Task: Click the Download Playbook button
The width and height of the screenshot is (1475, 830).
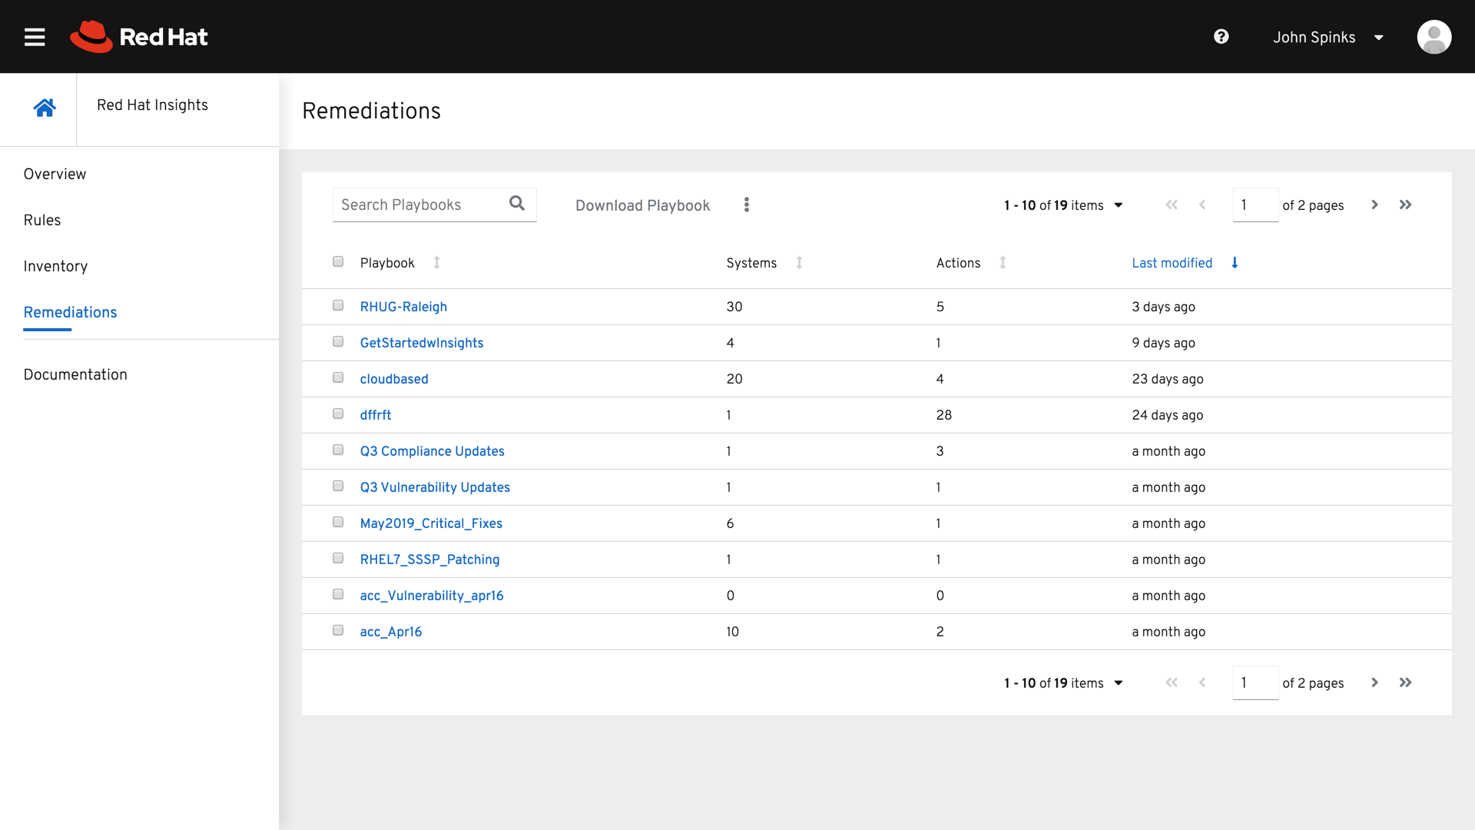Action: (642, 205)
